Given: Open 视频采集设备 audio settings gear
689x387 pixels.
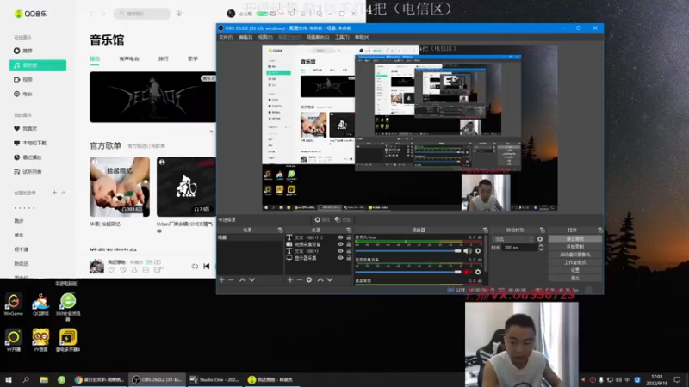Looking at the screenshot, I should tap(478, 272).
